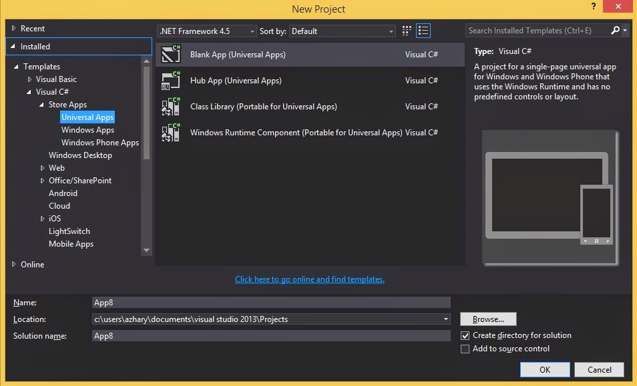Click the dialog help question mark icon

[x=594, y=7]
